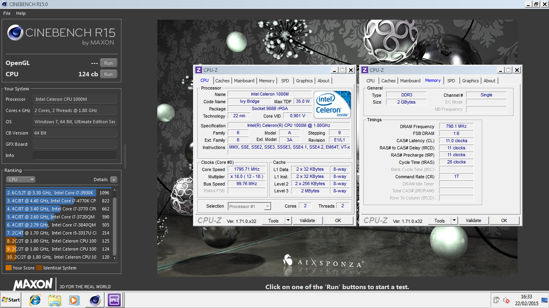Click the GFX Board field

coord(75,144)
